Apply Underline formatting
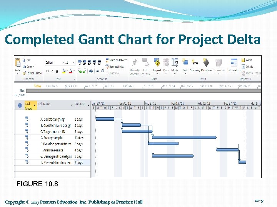This screenshot has width=277, height=207. click(x=57, y=71)
